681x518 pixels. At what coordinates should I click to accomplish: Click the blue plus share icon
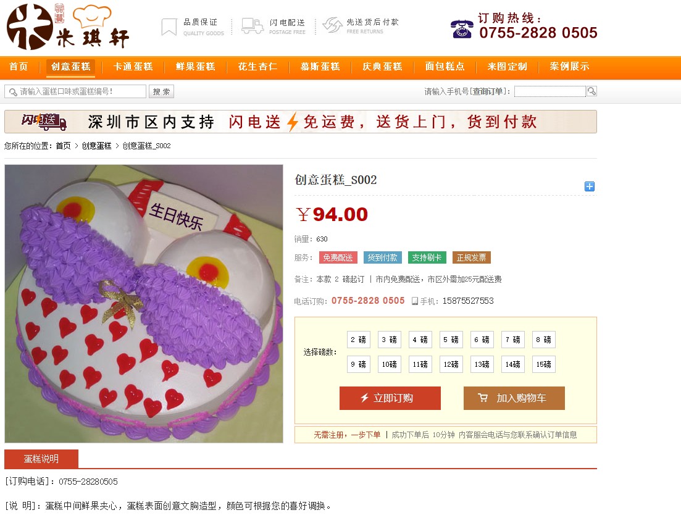pos(590,186)
